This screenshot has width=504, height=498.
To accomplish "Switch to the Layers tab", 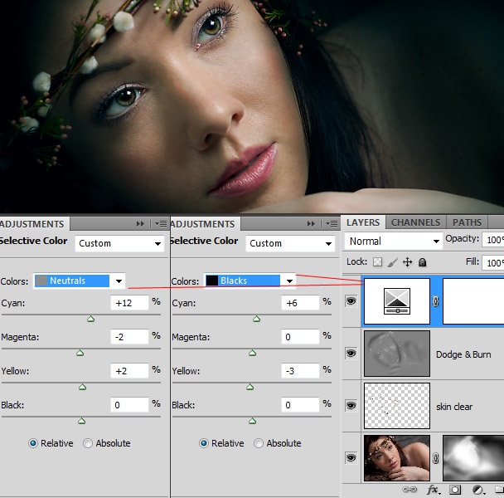I will pos(363,222).
